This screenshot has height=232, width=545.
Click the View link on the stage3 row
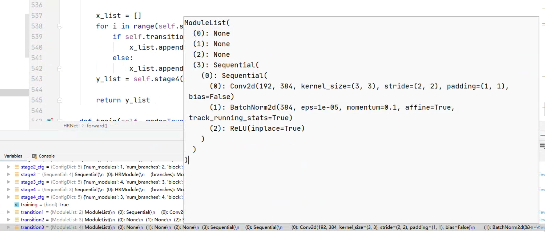[x=542, y=174]
